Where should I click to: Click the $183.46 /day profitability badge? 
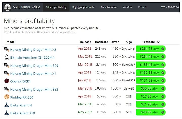tap(151, 65)
